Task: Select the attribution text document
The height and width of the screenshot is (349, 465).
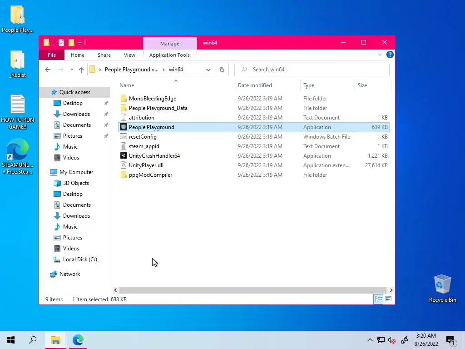Action: click(x=142, y=118)
